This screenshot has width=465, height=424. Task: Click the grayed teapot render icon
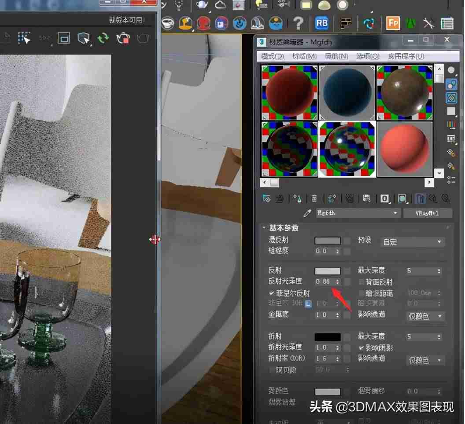(x=143, y=39)
